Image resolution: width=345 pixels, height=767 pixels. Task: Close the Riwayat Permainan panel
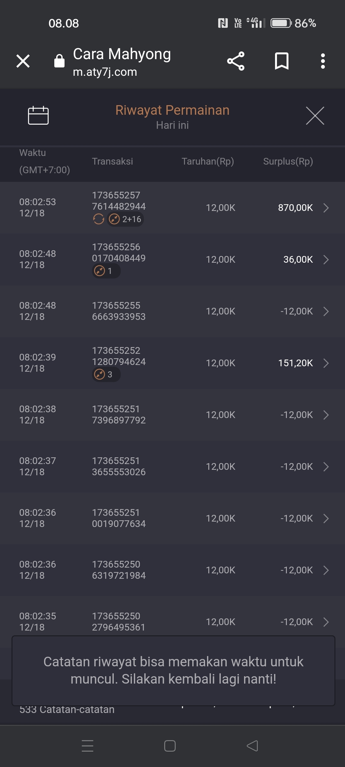coord(315,116)
